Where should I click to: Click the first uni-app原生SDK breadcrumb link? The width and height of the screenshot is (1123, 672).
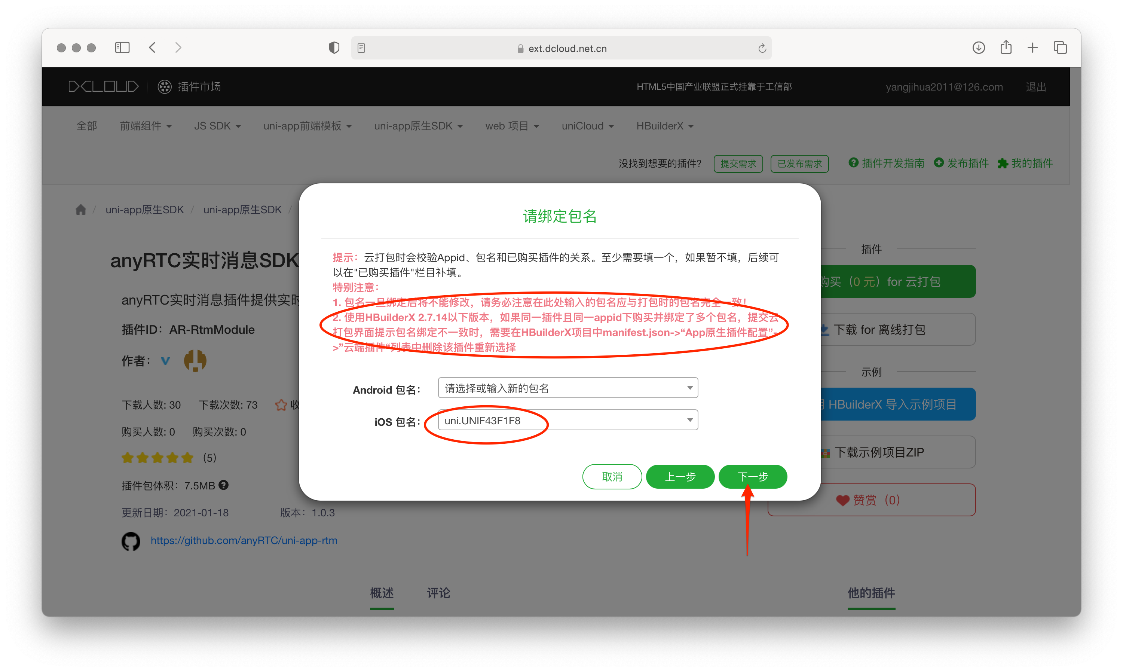[144, 210]
